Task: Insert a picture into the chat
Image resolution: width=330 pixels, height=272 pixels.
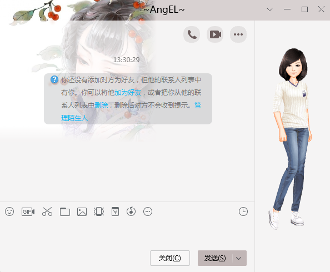Action: (82, 211)
